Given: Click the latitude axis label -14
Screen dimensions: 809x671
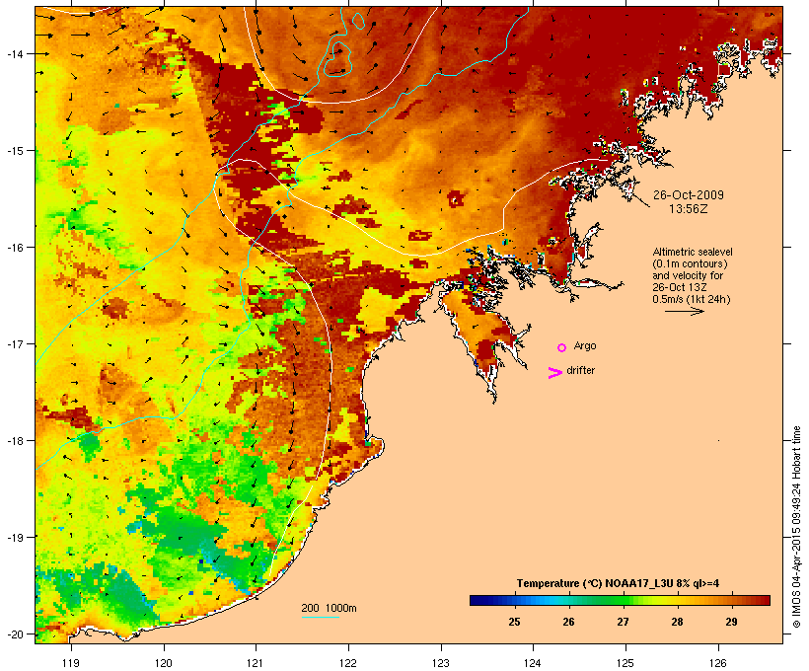Looking at the screenshot, I should click(x=15, y=54).
